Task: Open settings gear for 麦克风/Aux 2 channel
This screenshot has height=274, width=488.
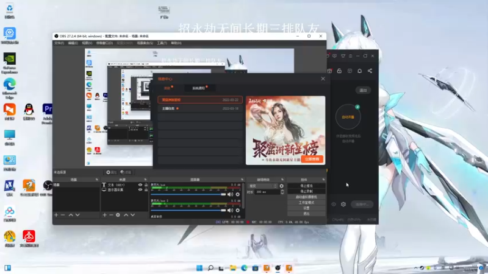Action: (x=237, y=210)
